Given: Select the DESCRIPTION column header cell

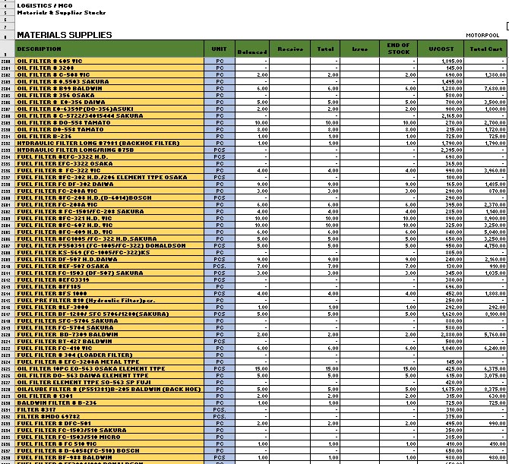Looking at the screenshot, I should click(109, 49).
